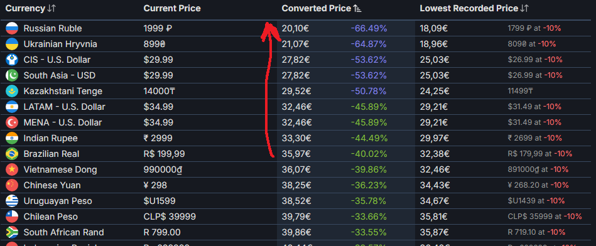The image size is (596, 246).
Task: Click the 14000₸ current price
Action: tap(160, 91)
